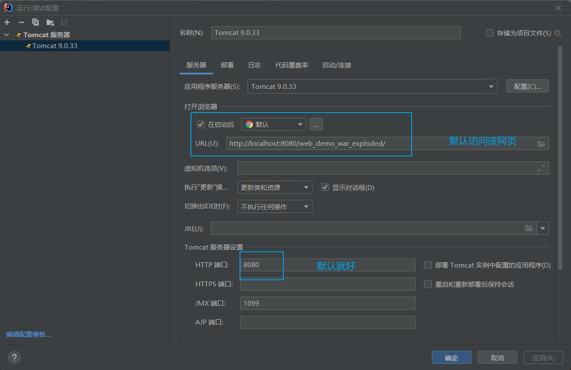Screen dimensions: 571x370
Task: Click the vertical scrollbar of settings panel
Action: coord(560,158)
